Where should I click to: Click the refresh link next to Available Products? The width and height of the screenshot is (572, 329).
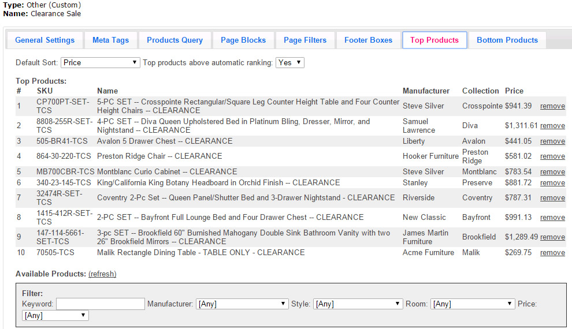coord(102,274)
